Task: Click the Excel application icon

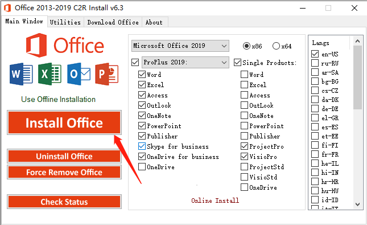Action: click(x=50, y=74)
